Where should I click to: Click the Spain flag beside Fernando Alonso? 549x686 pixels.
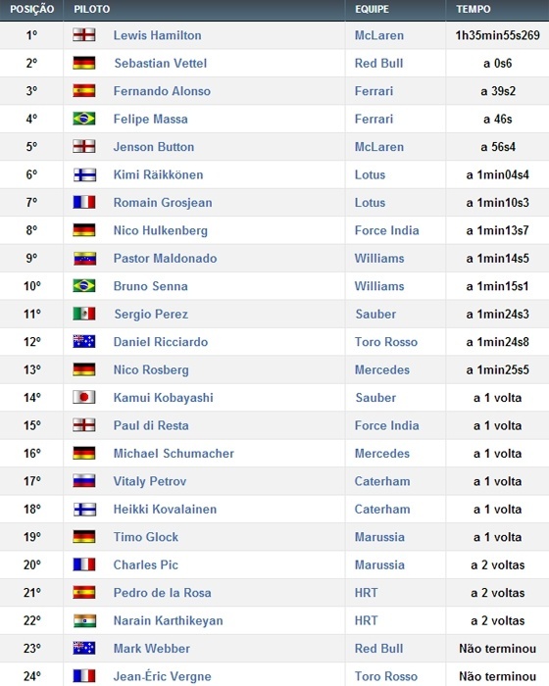(84, 91)
